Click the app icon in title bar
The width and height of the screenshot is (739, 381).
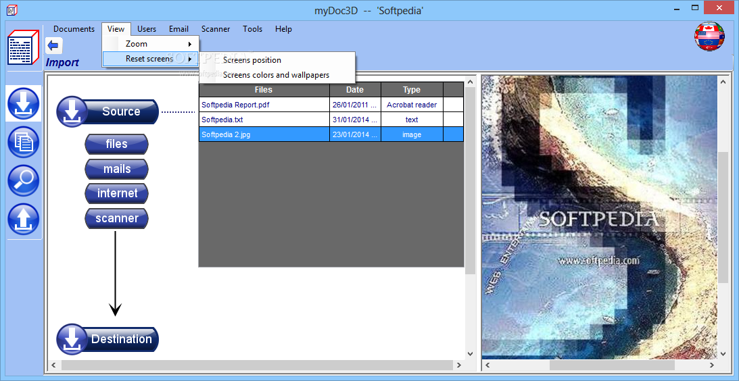coord(11,9)
